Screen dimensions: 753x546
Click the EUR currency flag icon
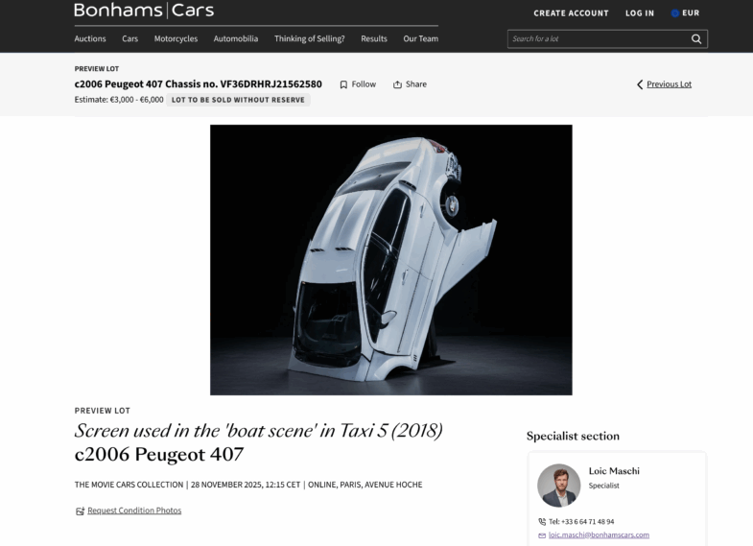(674, 13)
